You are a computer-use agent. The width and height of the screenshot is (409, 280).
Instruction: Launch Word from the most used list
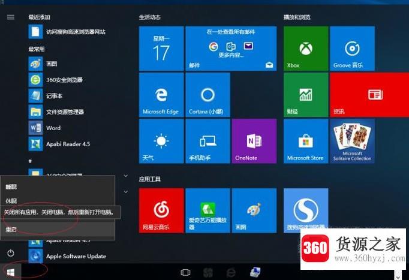(44, 128)
